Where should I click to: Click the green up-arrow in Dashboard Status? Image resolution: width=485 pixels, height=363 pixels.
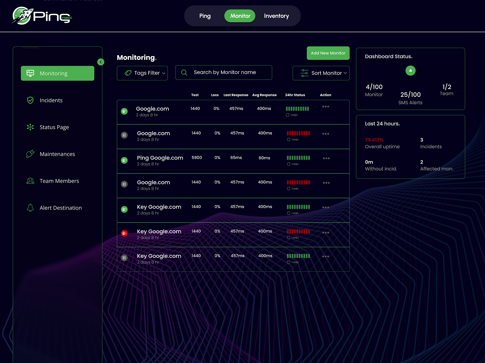[411, 71]
